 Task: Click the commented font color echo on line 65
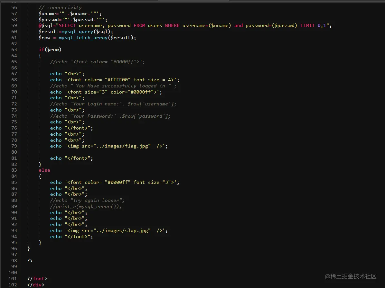97,62
